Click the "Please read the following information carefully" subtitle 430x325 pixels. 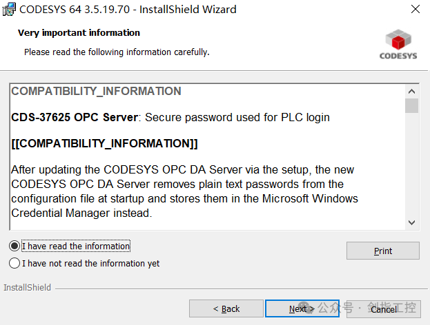[x=117, y=52]
